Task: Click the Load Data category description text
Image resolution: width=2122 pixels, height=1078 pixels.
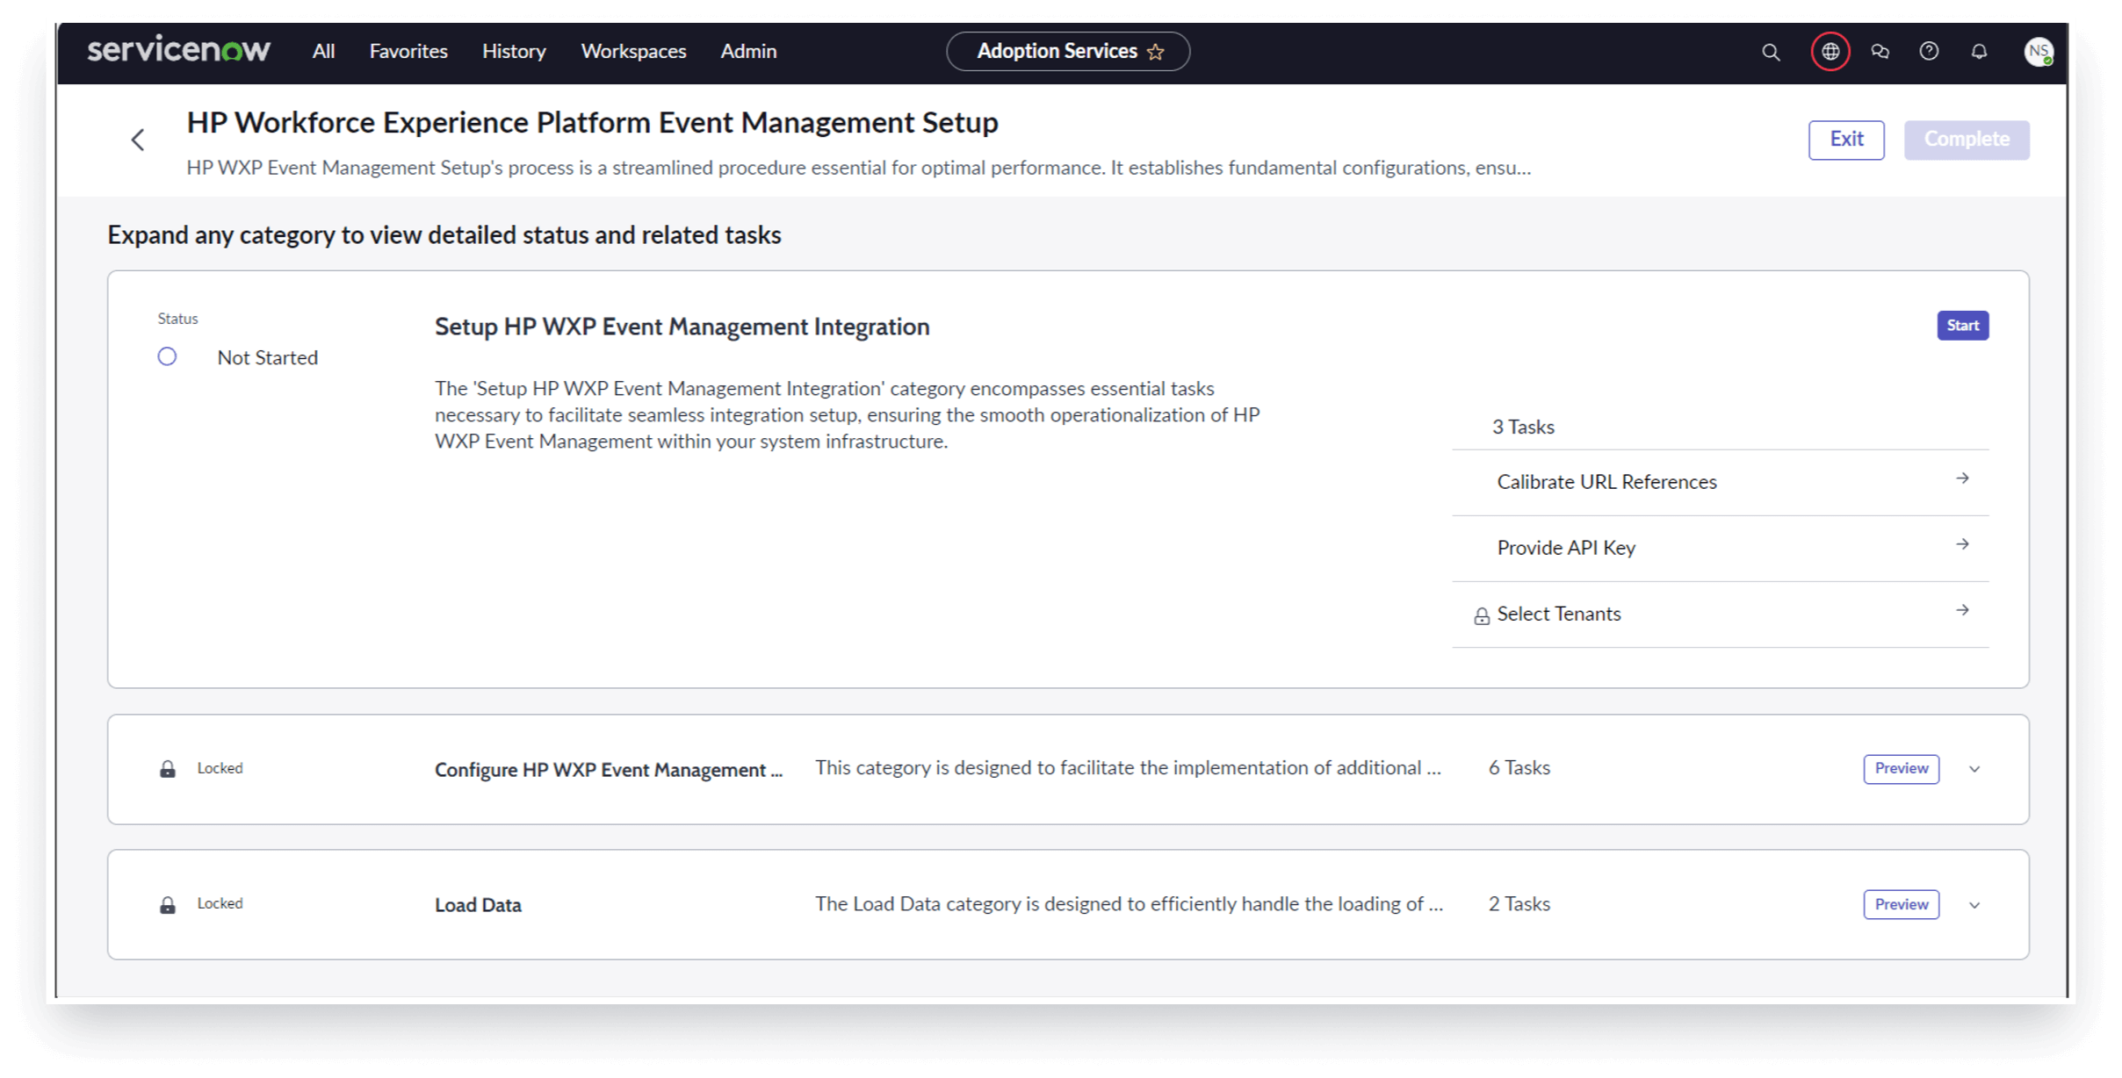Action: [1129, 904]
